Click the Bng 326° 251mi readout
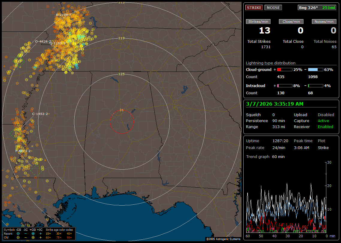The width and height of the screenshot is (341, 243). pyautogui.click(x=317, y=8)
